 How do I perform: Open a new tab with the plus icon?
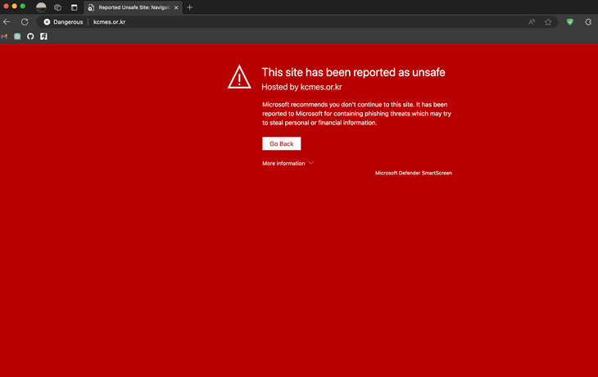click(x=189, y=7)
